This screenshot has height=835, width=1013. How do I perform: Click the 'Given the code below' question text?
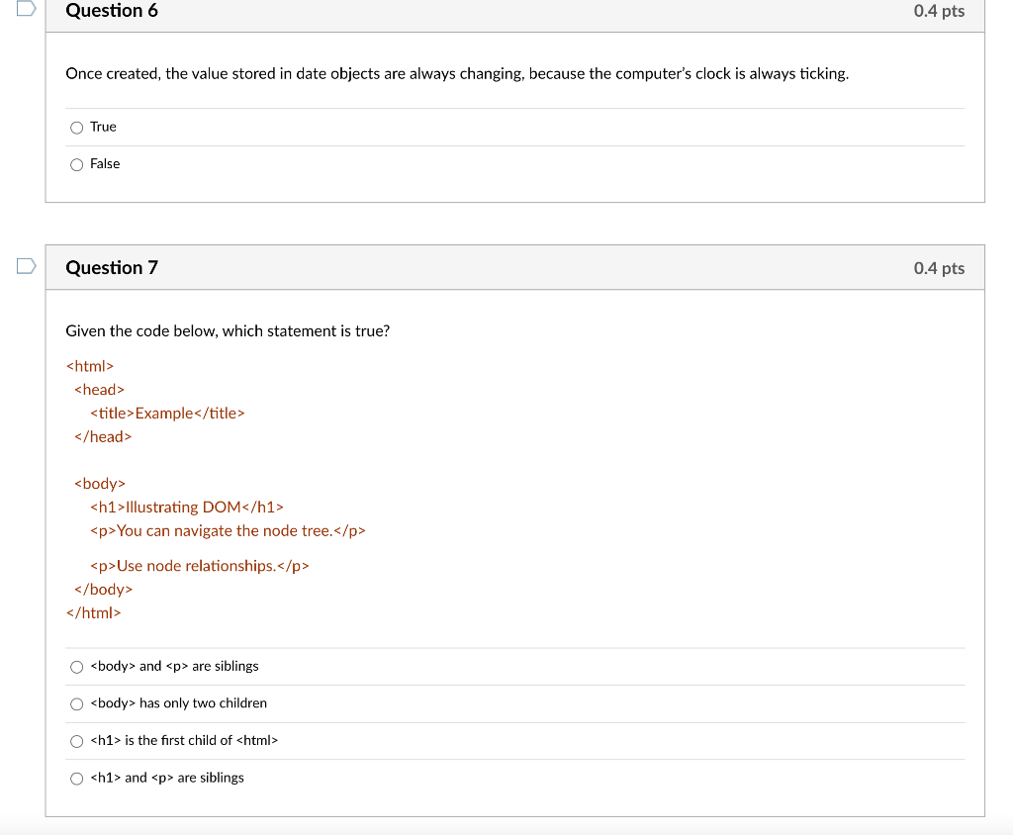tap(228, 330)
